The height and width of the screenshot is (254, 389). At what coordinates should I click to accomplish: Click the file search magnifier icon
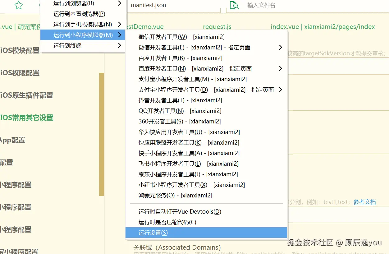[234, 5]
